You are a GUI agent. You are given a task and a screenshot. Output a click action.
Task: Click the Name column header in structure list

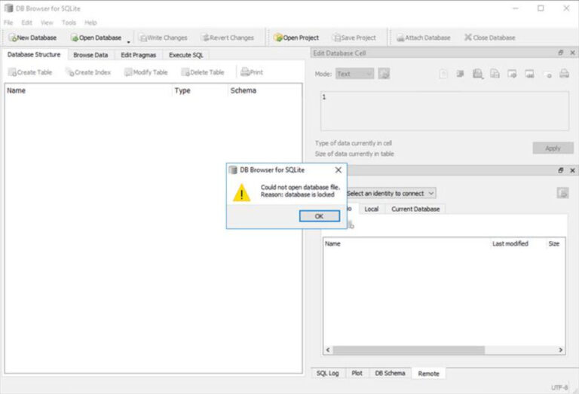(89, 90)
